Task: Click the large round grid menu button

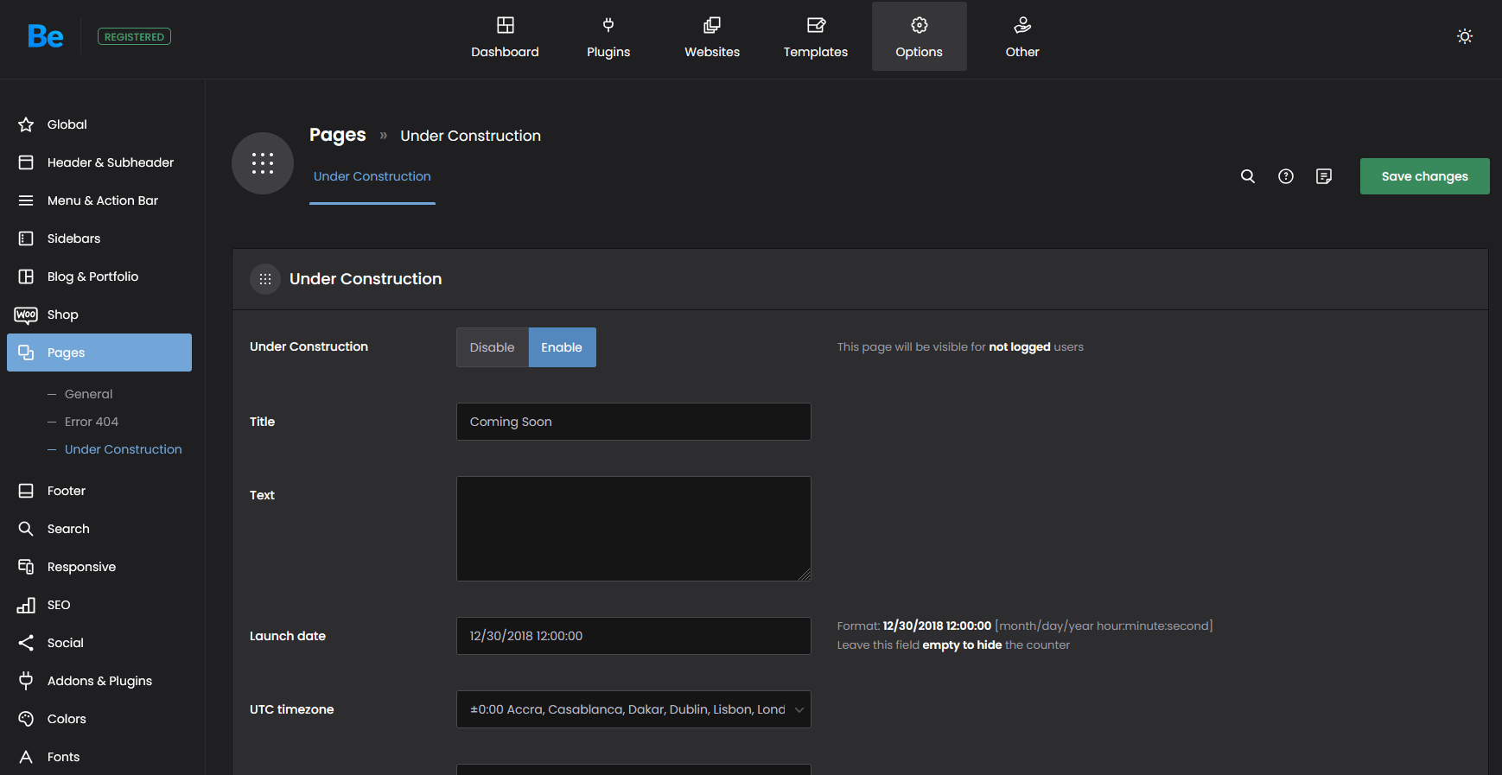Action: click(x=263, y=163)
